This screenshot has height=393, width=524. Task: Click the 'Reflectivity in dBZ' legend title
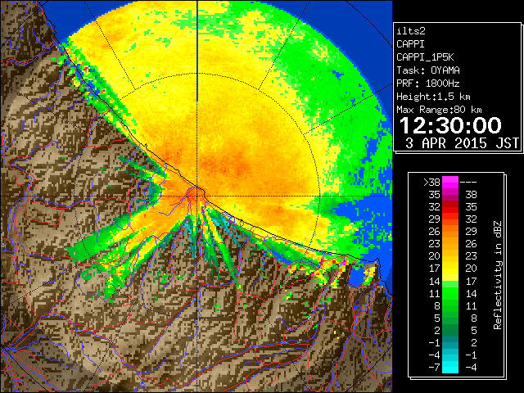coord(498,275)
